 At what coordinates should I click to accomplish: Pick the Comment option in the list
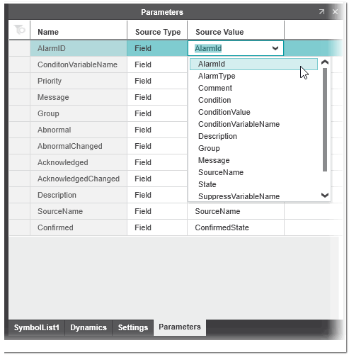(215, 88)
